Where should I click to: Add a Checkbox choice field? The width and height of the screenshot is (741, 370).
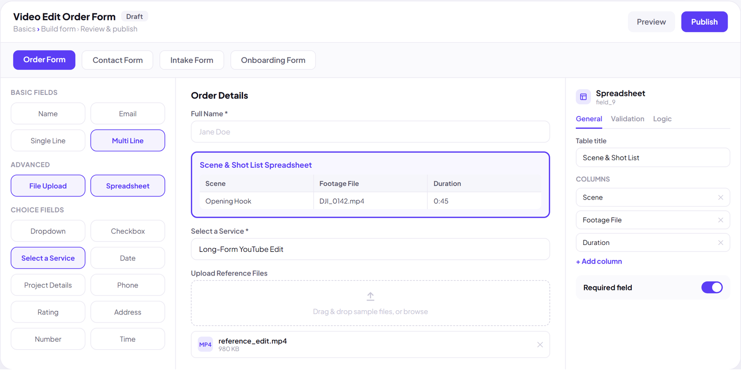128,231
